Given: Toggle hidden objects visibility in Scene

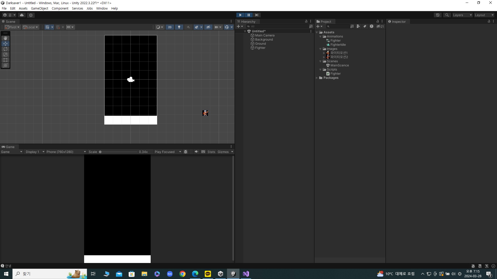Looking at the screenshot, I should [208, 27].
